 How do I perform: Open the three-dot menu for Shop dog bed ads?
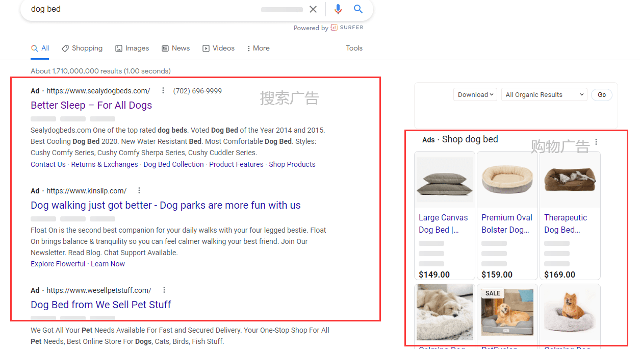pos(596,142)
